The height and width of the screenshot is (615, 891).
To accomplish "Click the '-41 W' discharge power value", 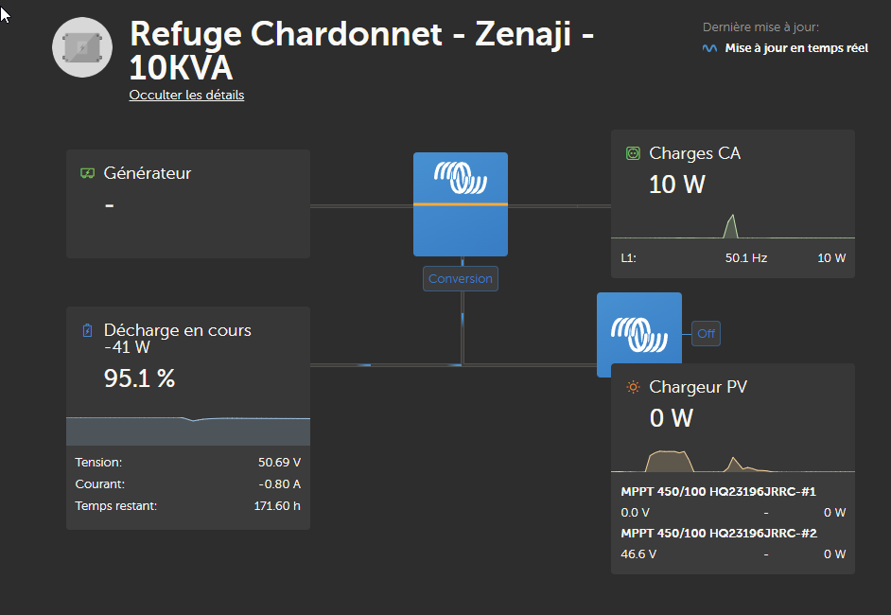I will click(127, 347).
